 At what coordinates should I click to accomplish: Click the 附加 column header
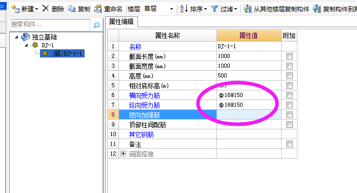[x=289, y=35]
